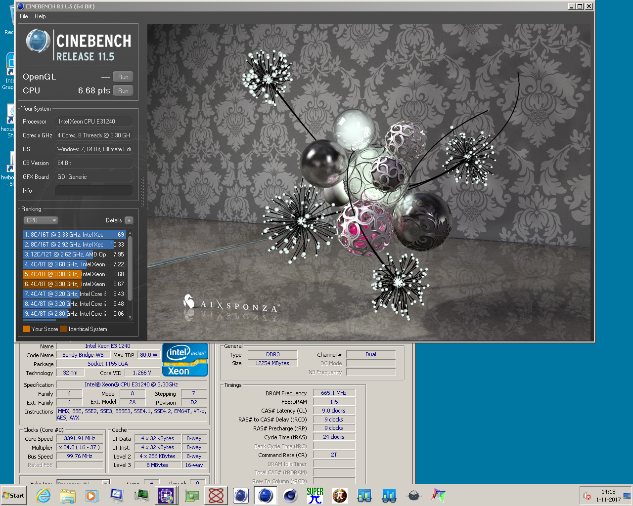Image resolution: width=633 pixels, height=506 pixels.
Task: Click the DRAM Frequency value 665.1 MHz
Action: point(334,393)
